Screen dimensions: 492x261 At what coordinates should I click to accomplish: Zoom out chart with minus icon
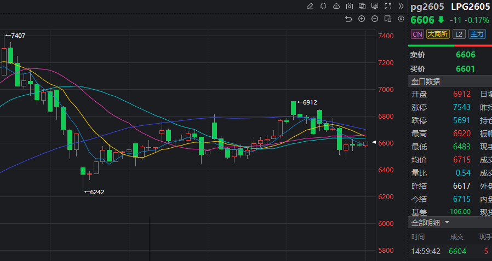375,19
